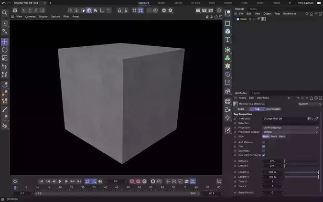The image size is (323, 202).
Task: Increase Tiles U with right stepper arrow
Action: coord(282,181)
